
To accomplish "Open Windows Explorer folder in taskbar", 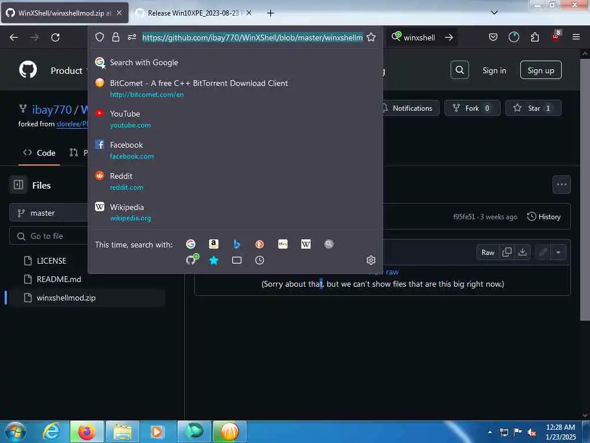I will (123, 431).
